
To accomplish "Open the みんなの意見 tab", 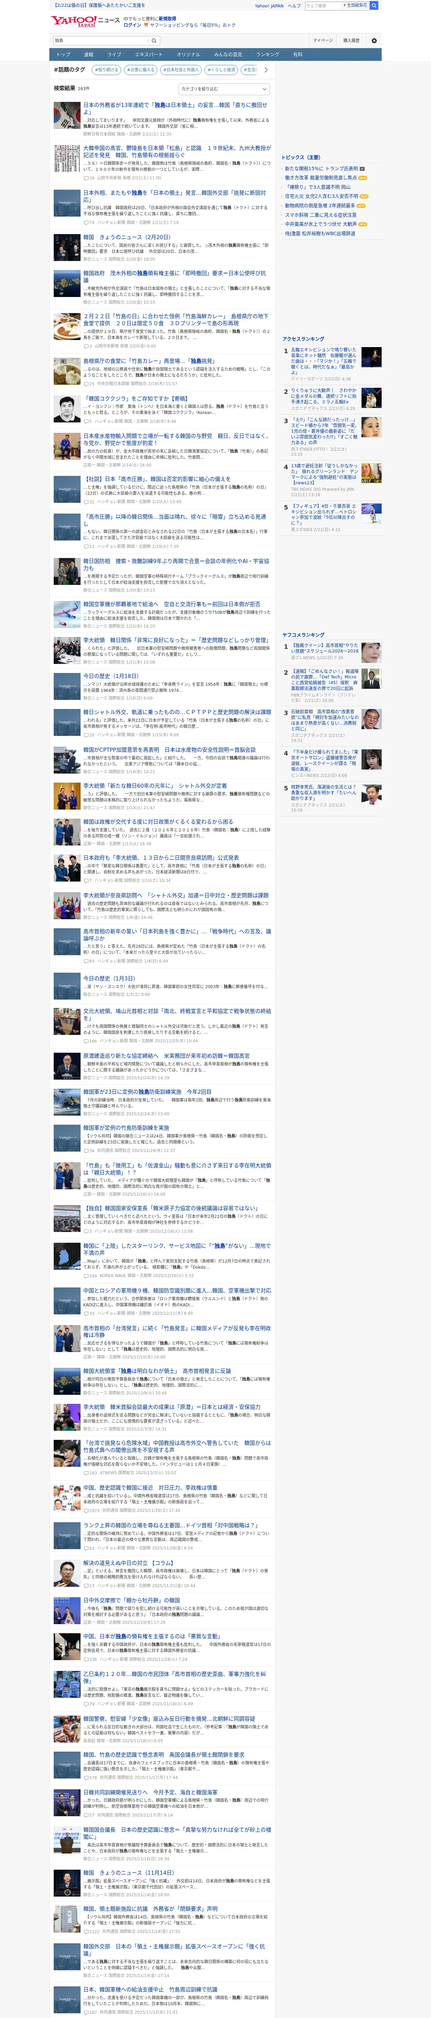I will [x=228, y=55].
